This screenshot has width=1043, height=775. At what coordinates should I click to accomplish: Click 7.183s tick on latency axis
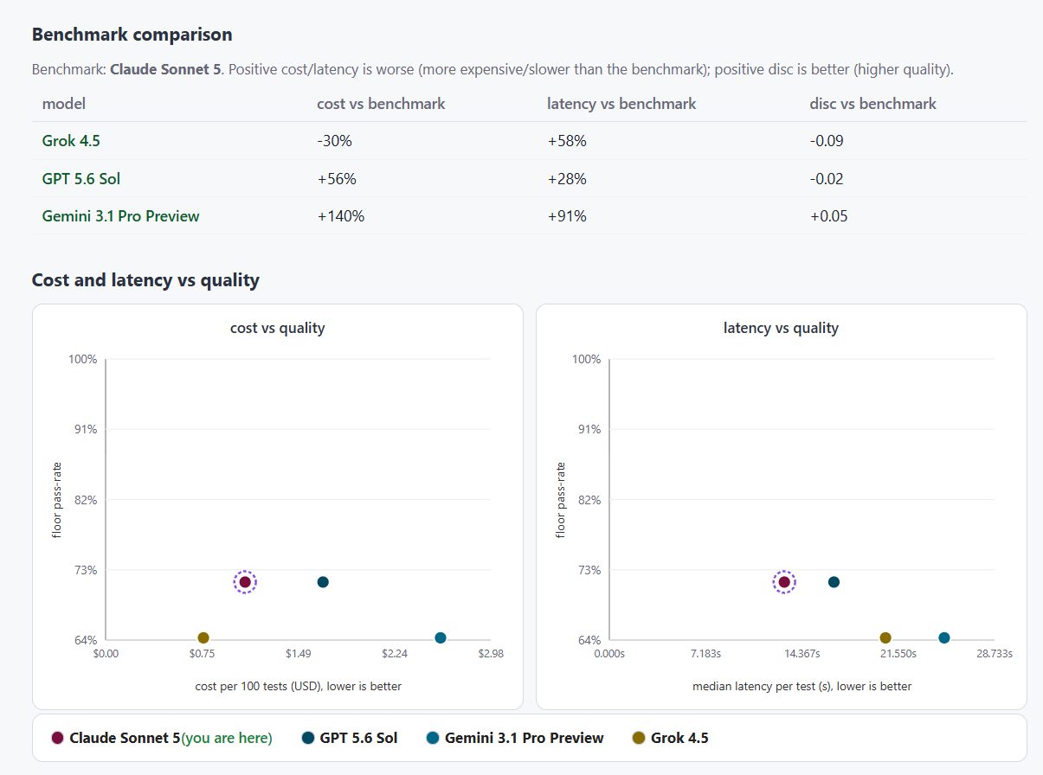pyautogui.click(x=705, y=654)
